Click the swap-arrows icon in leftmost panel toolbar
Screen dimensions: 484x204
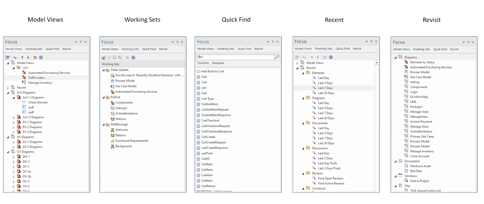tap(15, 57)
